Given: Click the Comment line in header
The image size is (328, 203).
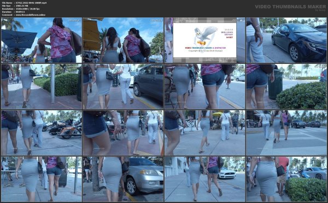Looking at the screenshot, I should pos(24,15).
